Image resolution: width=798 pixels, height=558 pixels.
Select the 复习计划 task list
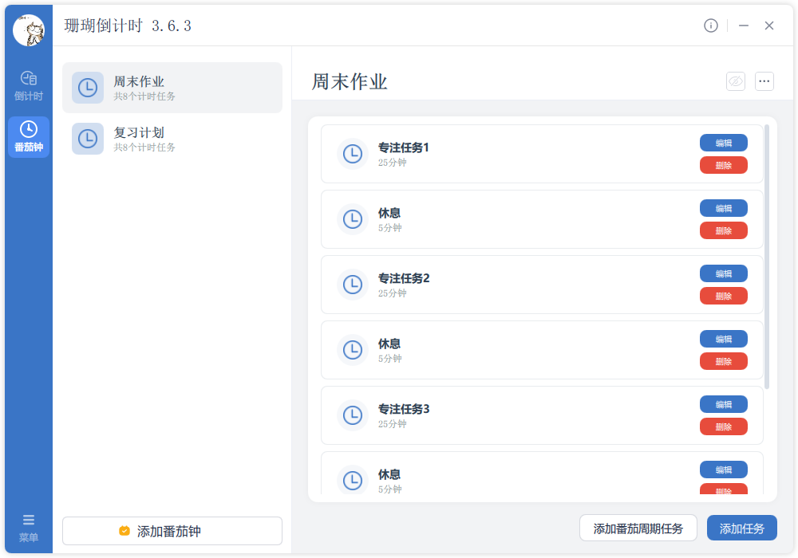(172, 139)
